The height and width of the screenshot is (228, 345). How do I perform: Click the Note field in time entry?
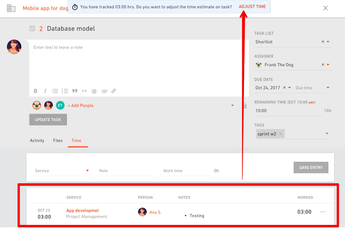(126, 171)
